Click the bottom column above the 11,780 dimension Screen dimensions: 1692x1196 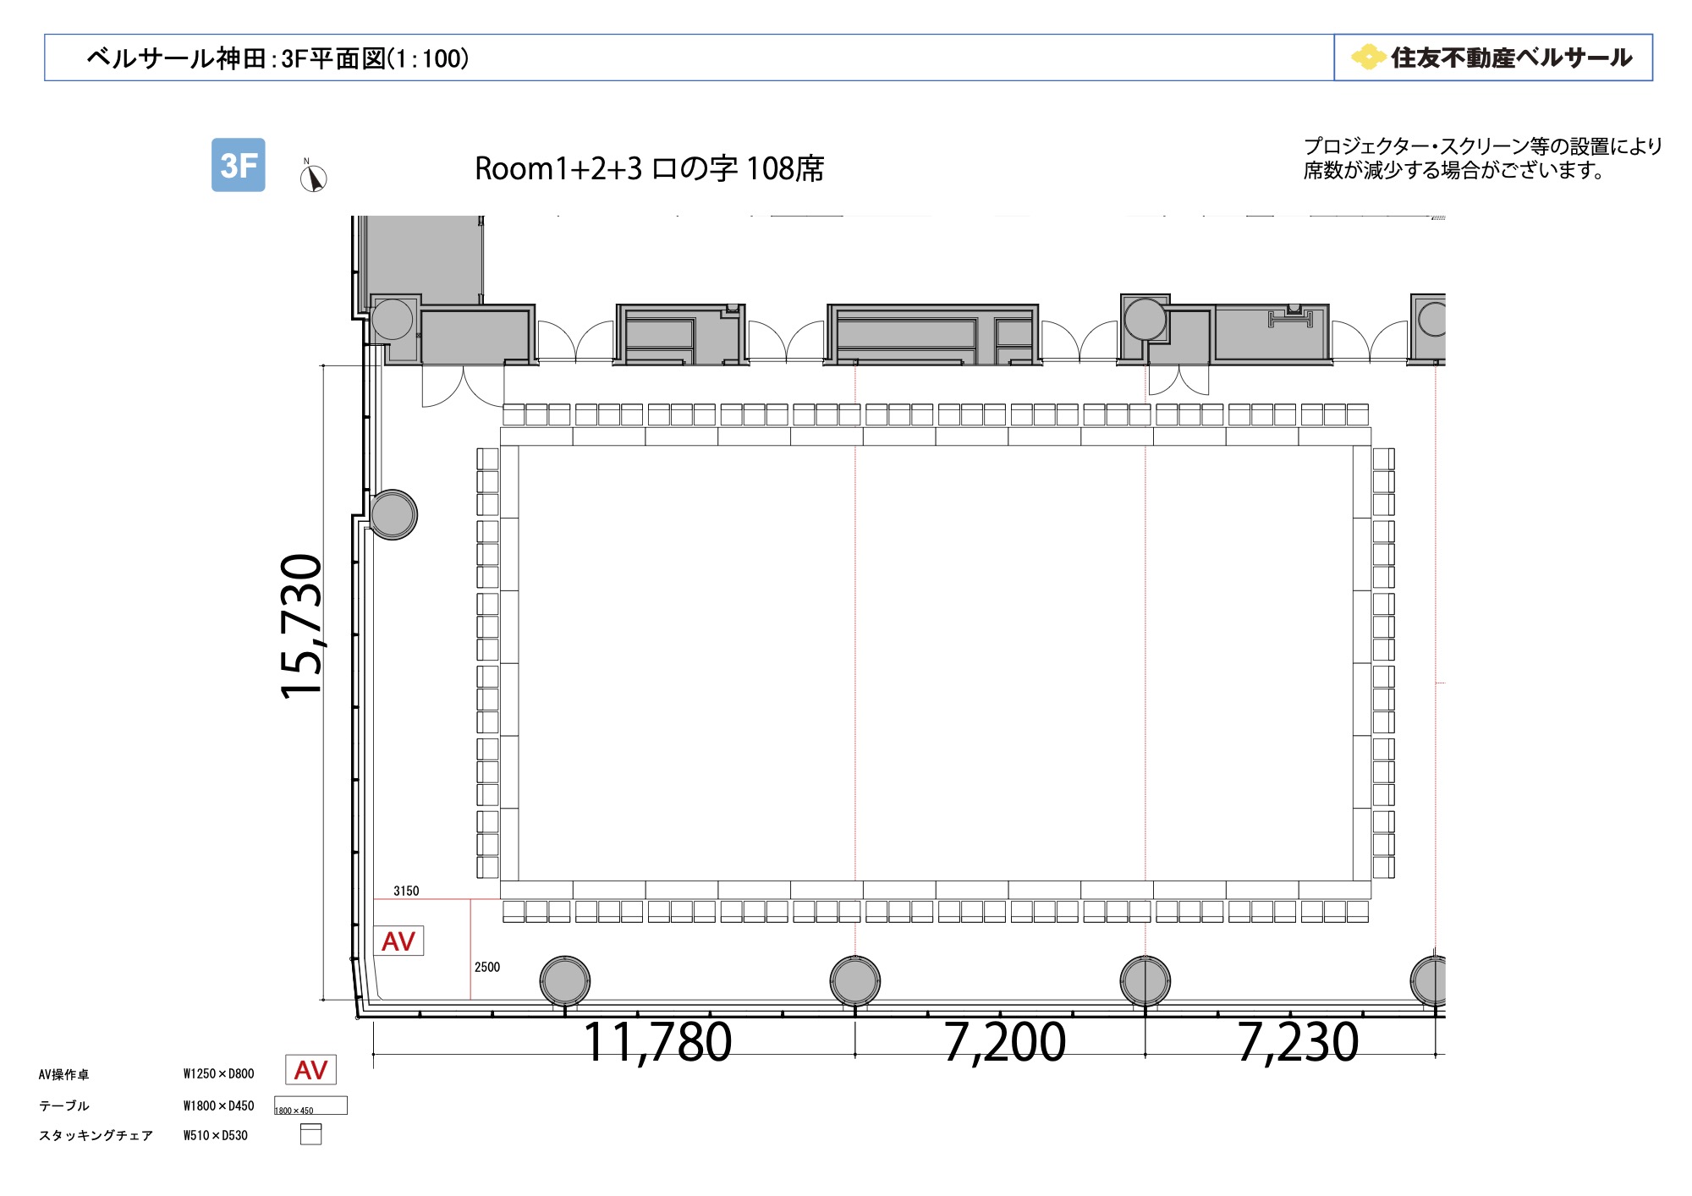tap(565, 981)
